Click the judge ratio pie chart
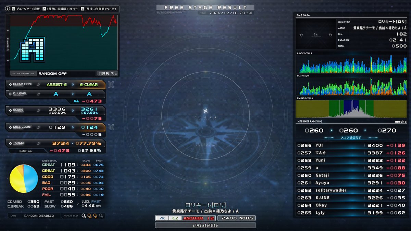The width and height of the screenshot is (411, 231). pyautogui.click(x=24, y=178)
